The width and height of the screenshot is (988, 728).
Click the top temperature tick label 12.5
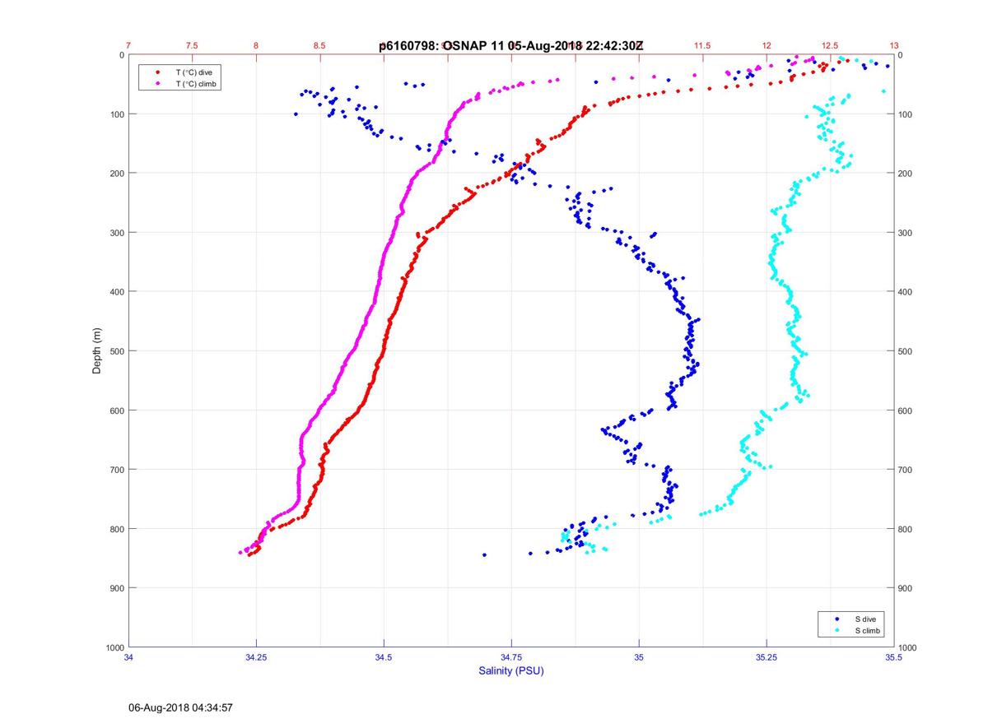click(830, 45)
